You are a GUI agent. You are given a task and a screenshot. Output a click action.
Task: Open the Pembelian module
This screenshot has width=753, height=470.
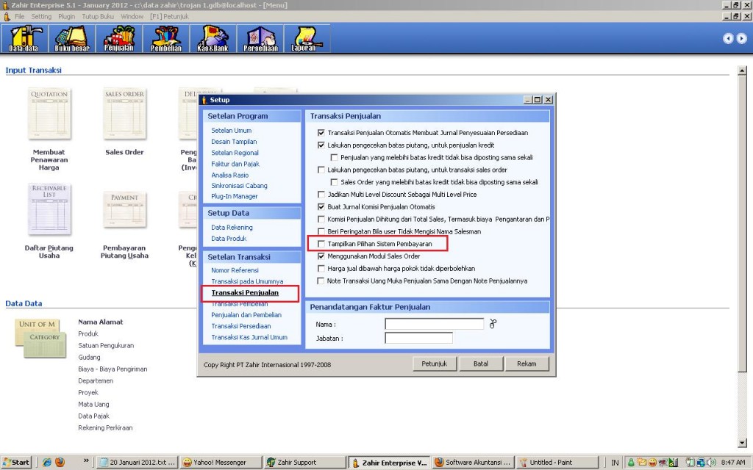pos(166,38)
